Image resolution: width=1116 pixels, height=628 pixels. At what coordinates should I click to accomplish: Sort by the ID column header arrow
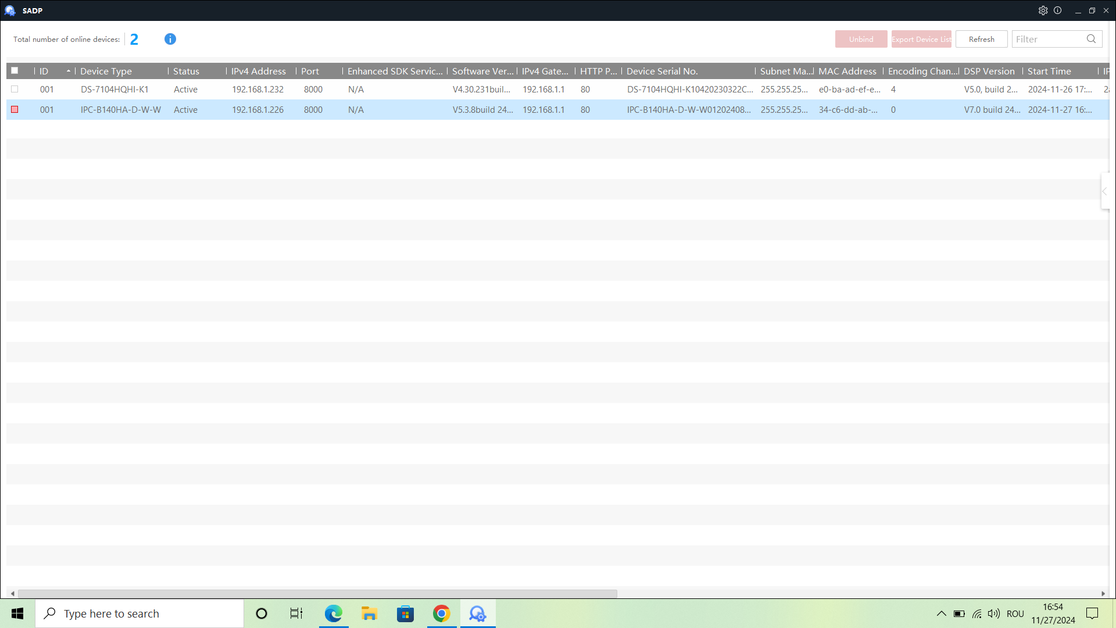coord(68,71)
